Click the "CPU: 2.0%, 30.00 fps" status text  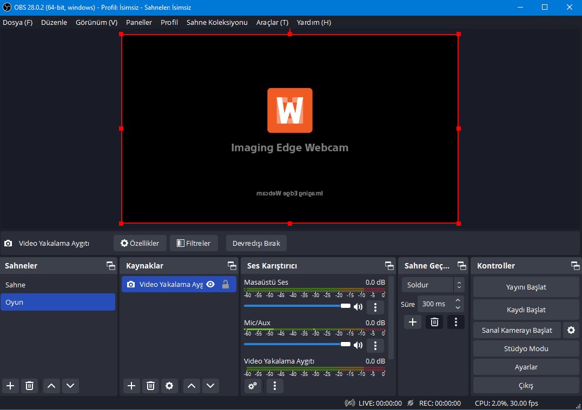506,403
